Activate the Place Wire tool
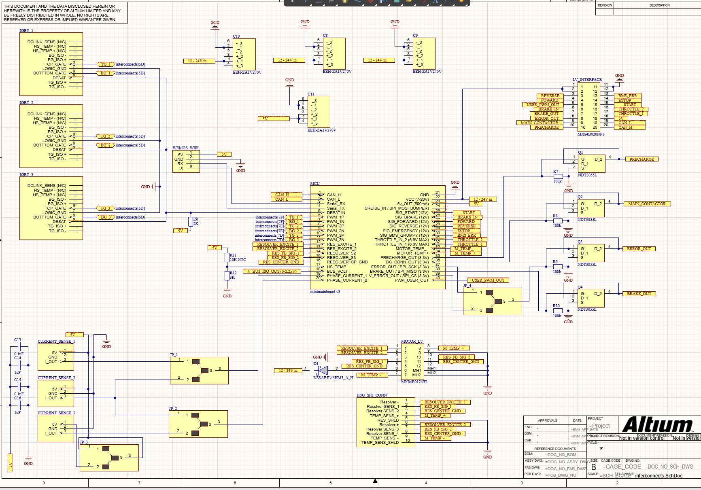This screenshot has height=490, width=701. (358, 2)
